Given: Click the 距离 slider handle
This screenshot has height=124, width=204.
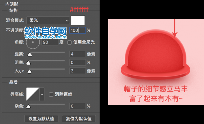Looking at the screenshot, I should click(x=30, y=54).
